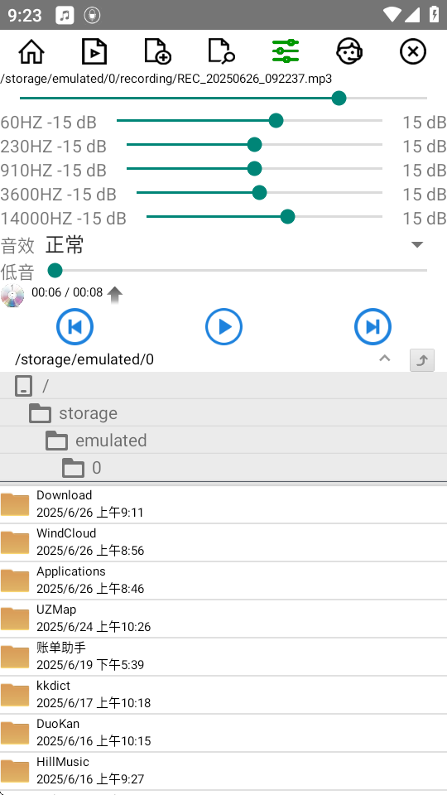Tap the CD disc icon

[12, 296]
